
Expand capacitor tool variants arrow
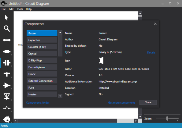pyautogui.click(x=12, y=66)
